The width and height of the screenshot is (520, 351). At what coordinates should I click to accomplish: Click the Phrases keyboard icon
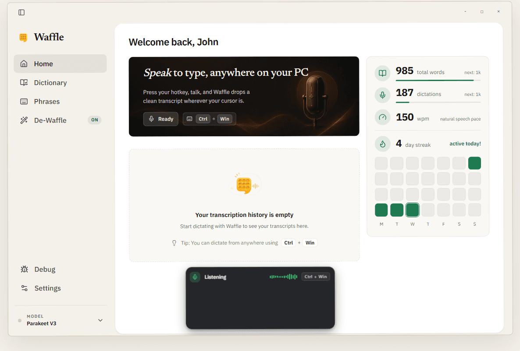point(24,101)
